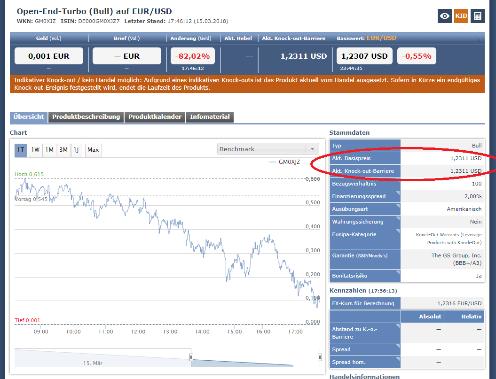Viewport: 496px width, 379px height.
Task: Click the GM0XJZ chart legend entry
Action: coord(284,162)
